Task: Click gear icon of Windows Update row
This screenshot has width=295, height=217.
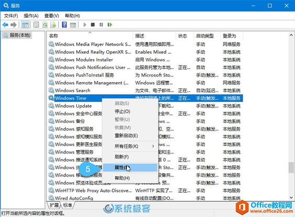Action: (51, 106)
